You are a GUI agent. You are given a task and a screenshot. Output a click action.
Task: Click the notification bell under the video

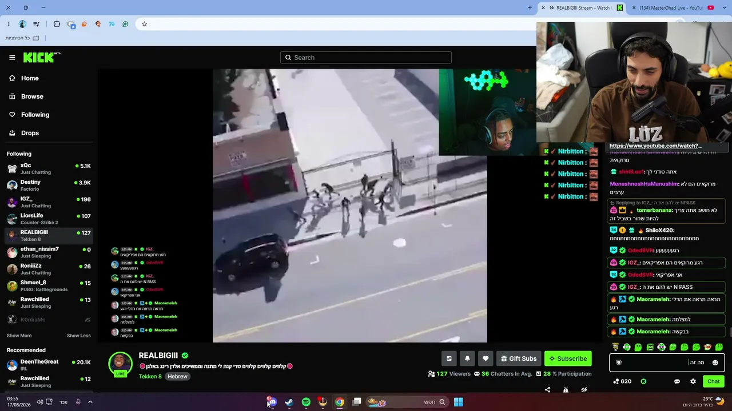click(x=467, y=358)
